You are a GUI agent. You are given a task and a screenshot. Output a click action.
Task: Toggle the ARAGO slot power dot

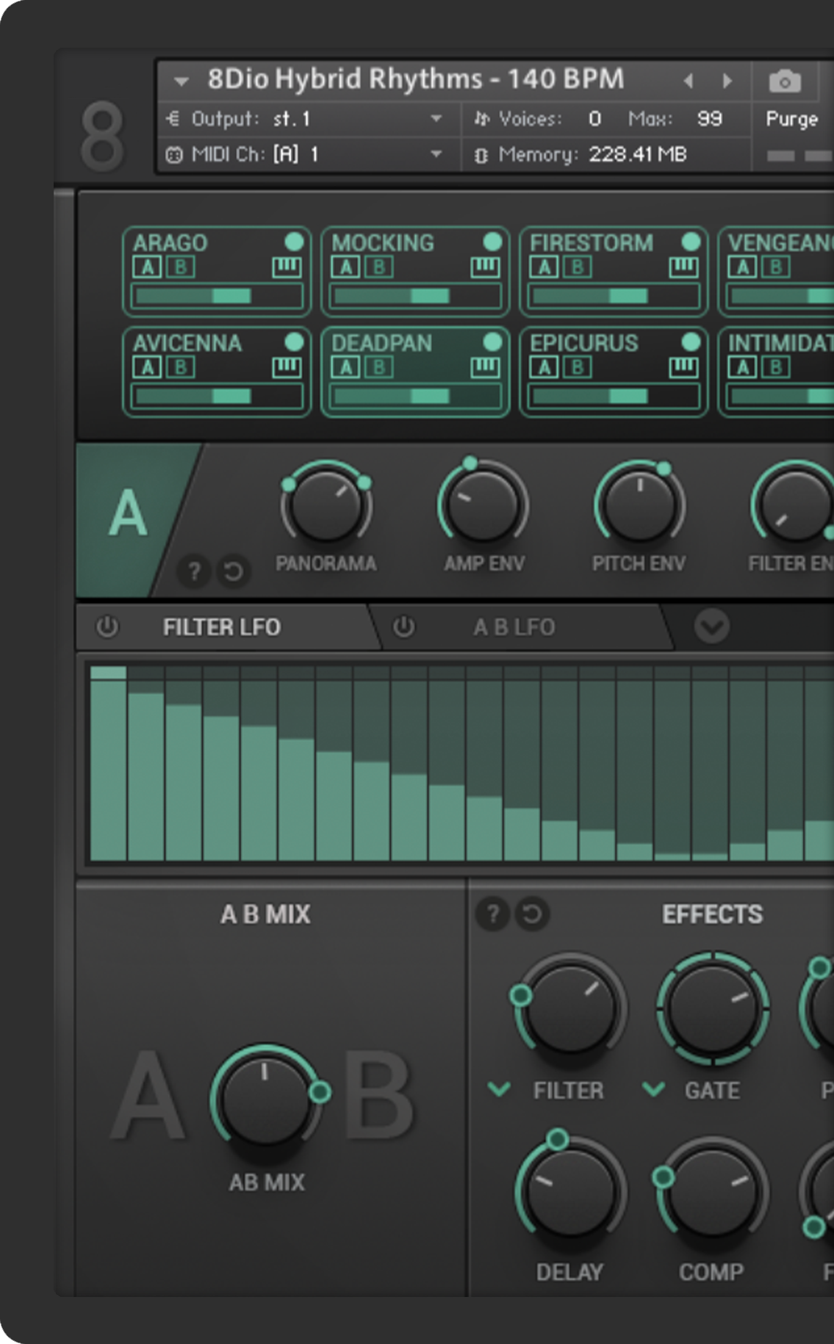tap(294, 242)
